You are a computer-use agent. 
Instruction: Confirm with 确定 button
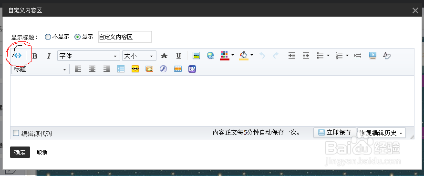coord(20,152)
